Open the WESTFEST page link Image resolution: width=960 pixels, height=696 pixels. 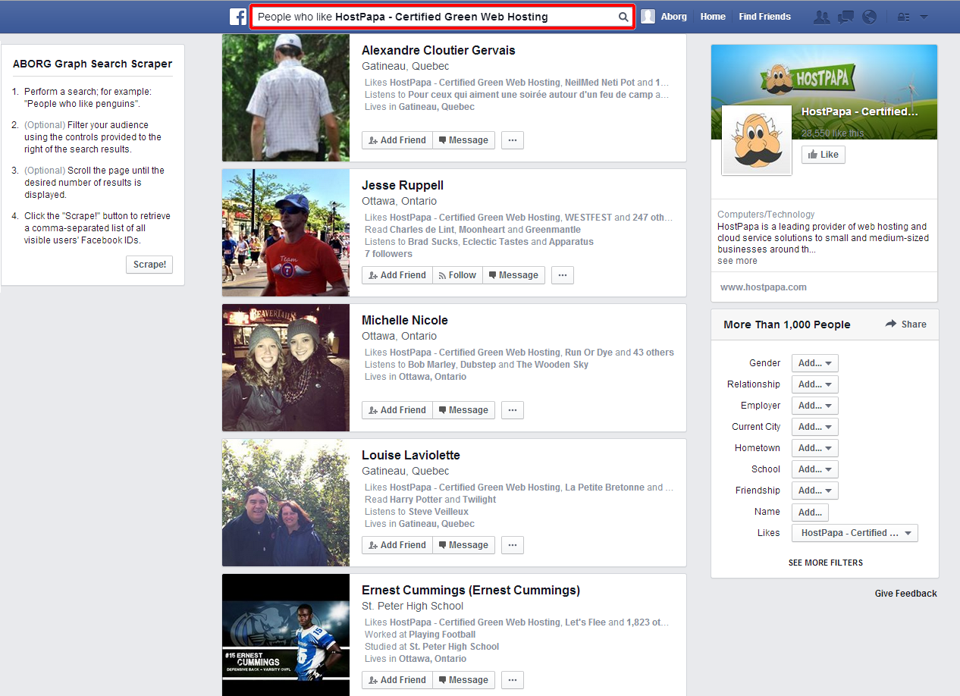click(x=588, y=218)
